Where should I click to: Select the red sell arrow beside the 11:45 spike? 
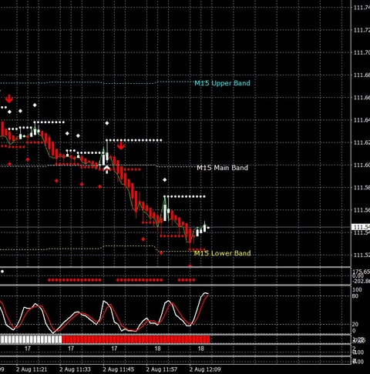(121, 145)
